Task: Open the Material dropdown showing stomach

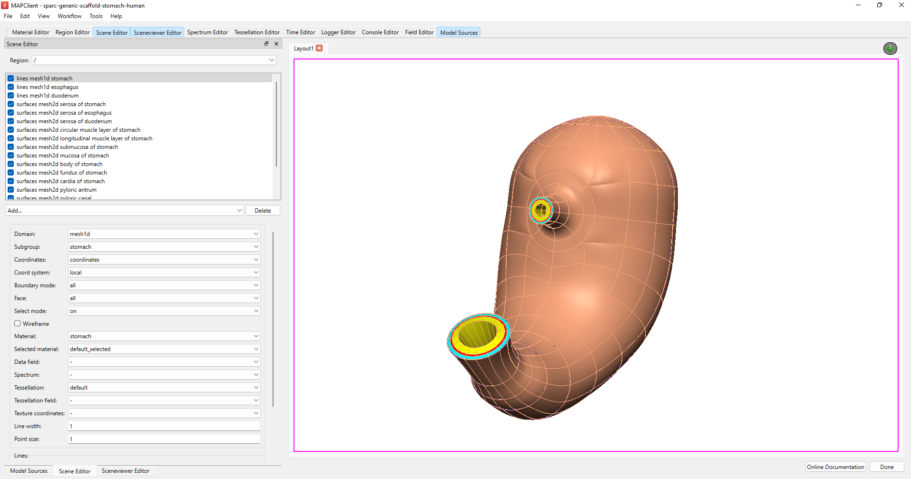Action: tap(164, 336)
